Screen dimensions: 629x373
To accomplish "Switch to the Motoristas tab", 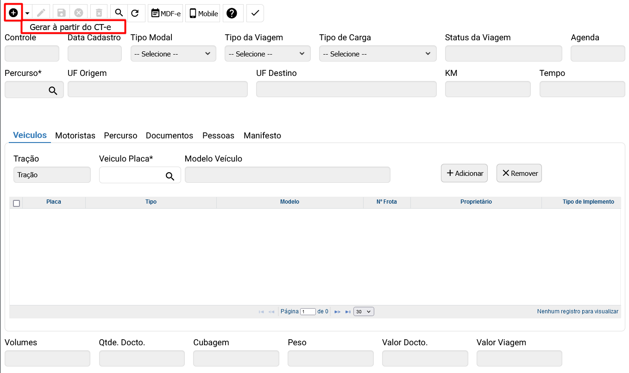I will [75, 136].
